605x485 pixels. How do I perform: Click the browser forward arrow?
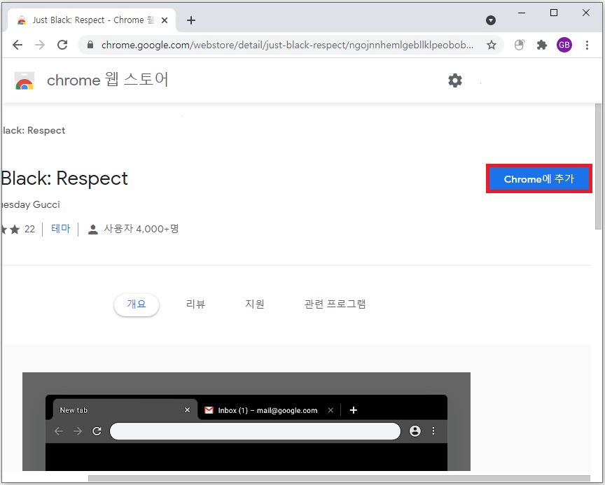(x=40, y=45)
